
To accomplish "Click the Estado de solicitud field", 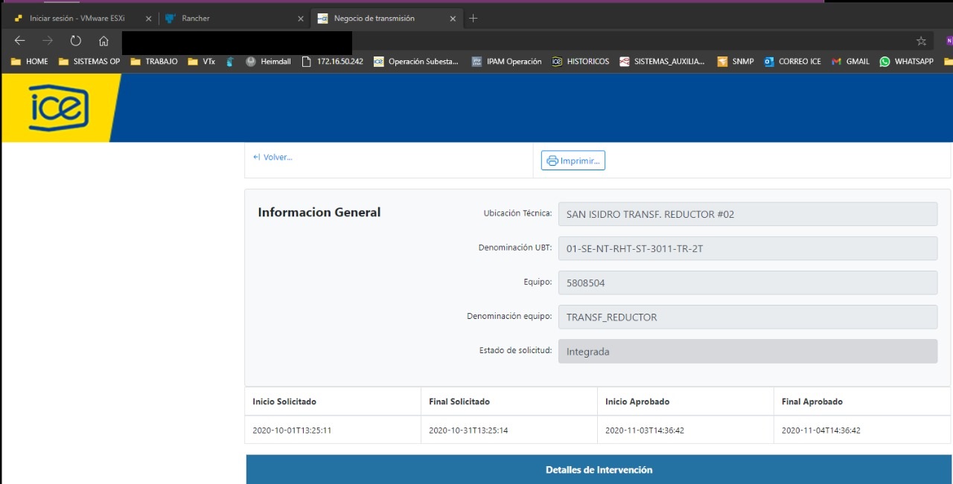I will (x=748, y=352).
